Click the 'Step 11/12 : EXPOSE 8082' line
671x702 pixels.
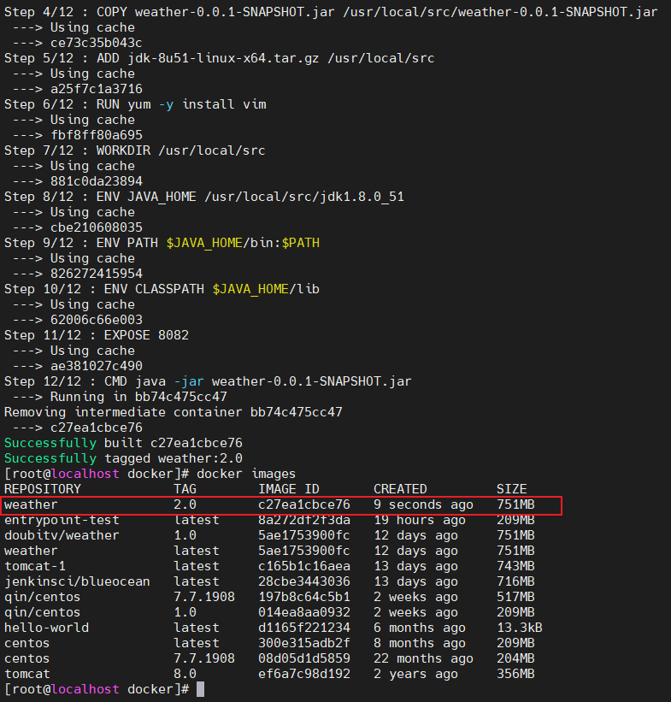click(97, 335)
